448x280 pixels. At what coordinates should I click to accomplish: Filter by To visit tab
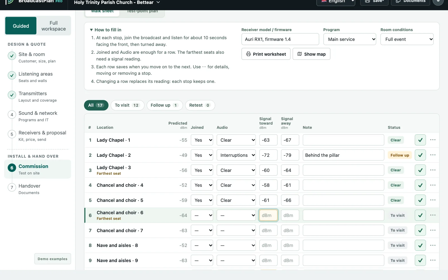pyautogui.click(x=127, y=105)
